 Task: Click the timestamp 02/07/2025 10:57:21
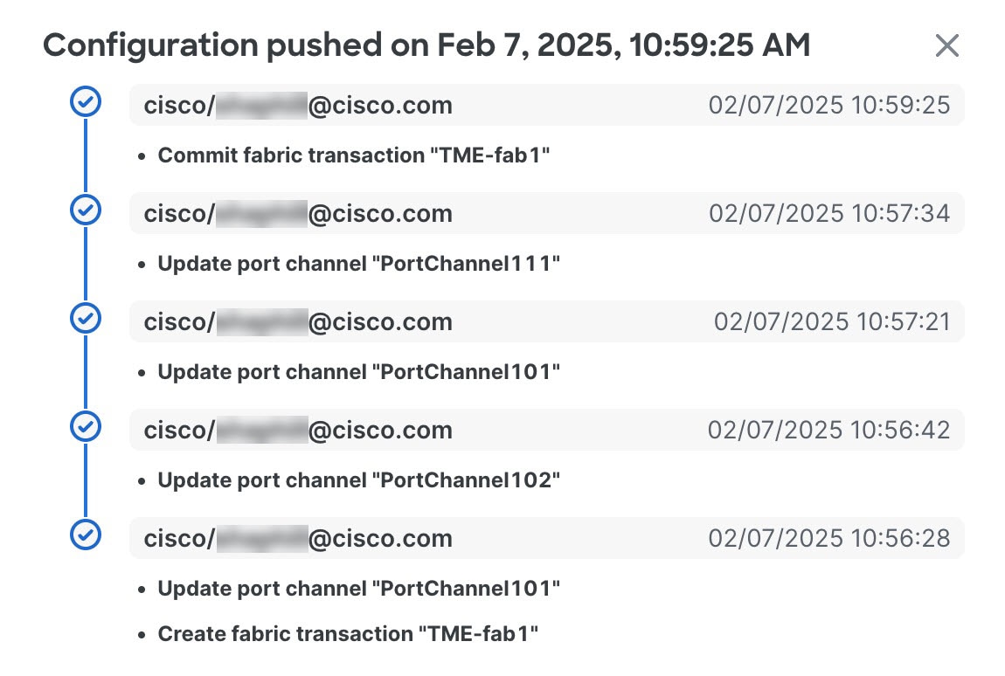point(832,321)
